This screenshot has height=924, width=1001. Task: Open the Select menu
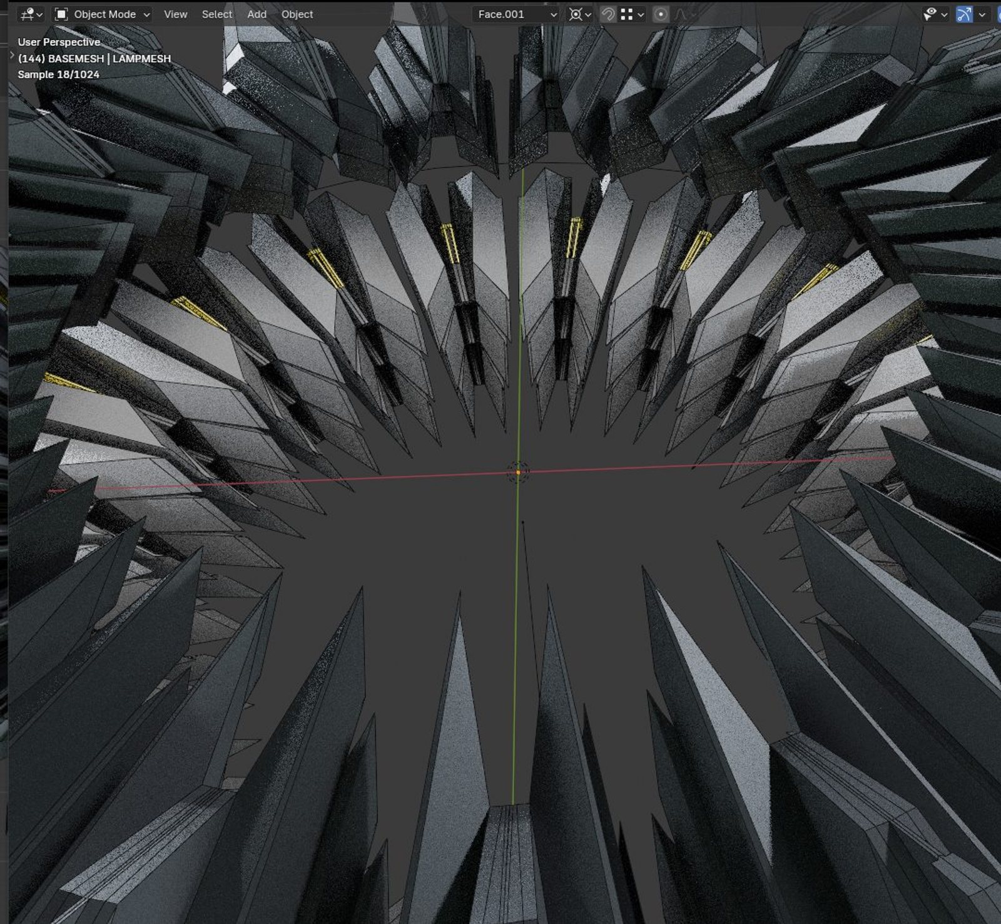216,14
